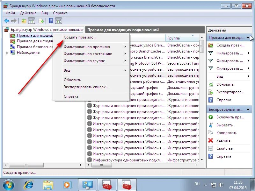Click the tree pane horizontal scrollbar thumb
Image resolution: width=255 pixels, height=191 pixels.
tap(26, 165)
